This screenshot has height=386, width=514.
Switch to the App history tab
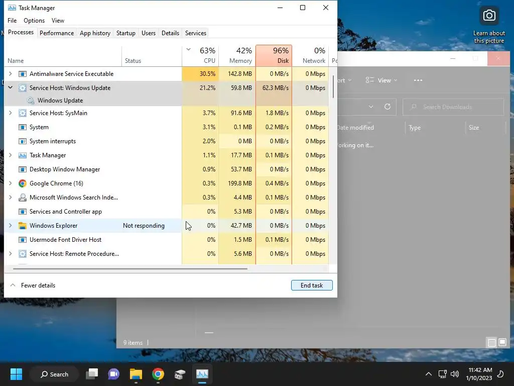[x=95, y=33]
